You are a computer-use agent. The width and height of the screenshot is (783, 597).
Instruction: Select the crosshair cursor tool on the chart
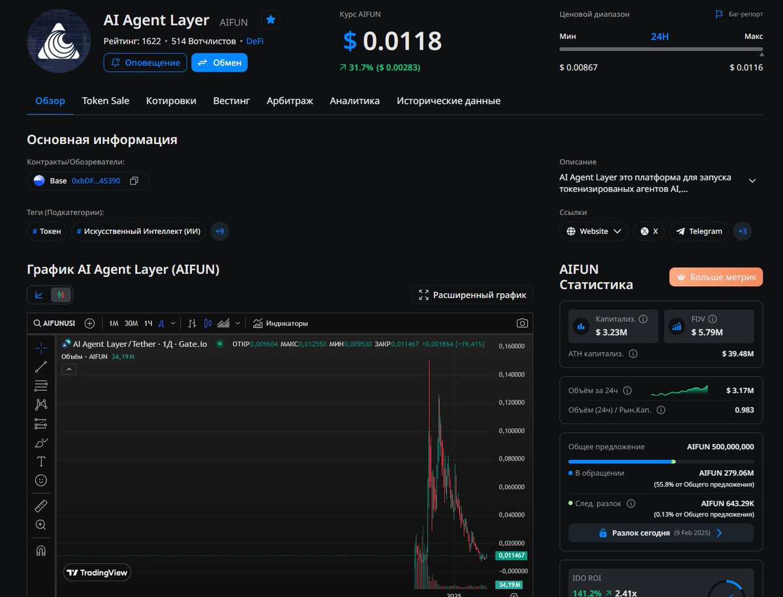pyautogui.click(x=40, y=348)
